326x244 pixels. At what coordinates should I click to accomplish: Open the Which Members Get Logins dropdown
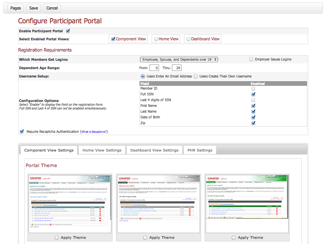tap(179, 60)
